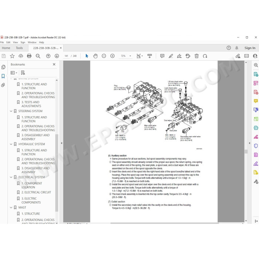Image resolution: width=259 pixels, height=259 pixels.
Task: Add bookmark star icon in toolbar
Action: [x=12, y=56]
